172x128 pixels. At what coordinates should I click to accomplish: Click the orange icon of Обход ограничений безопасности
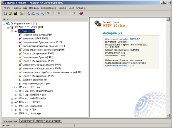(20, 50)
